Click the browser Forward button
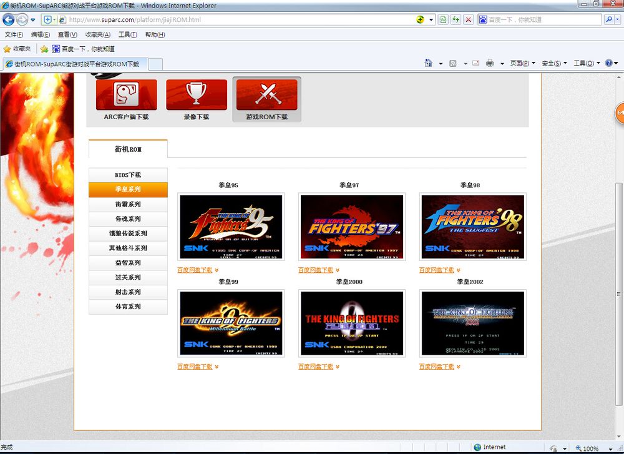 pyautogui.click(x=22, y=19)
